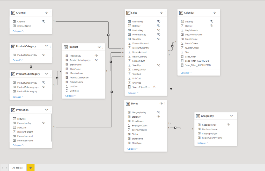Select the StoreName field in Stores table
This screenshot has width=265, height=171.
tap(138, 139)
